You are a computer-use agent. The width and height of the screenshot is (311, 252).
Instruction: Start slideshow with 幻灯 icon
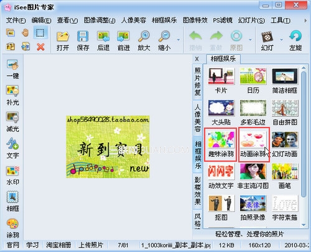(267, 37)
